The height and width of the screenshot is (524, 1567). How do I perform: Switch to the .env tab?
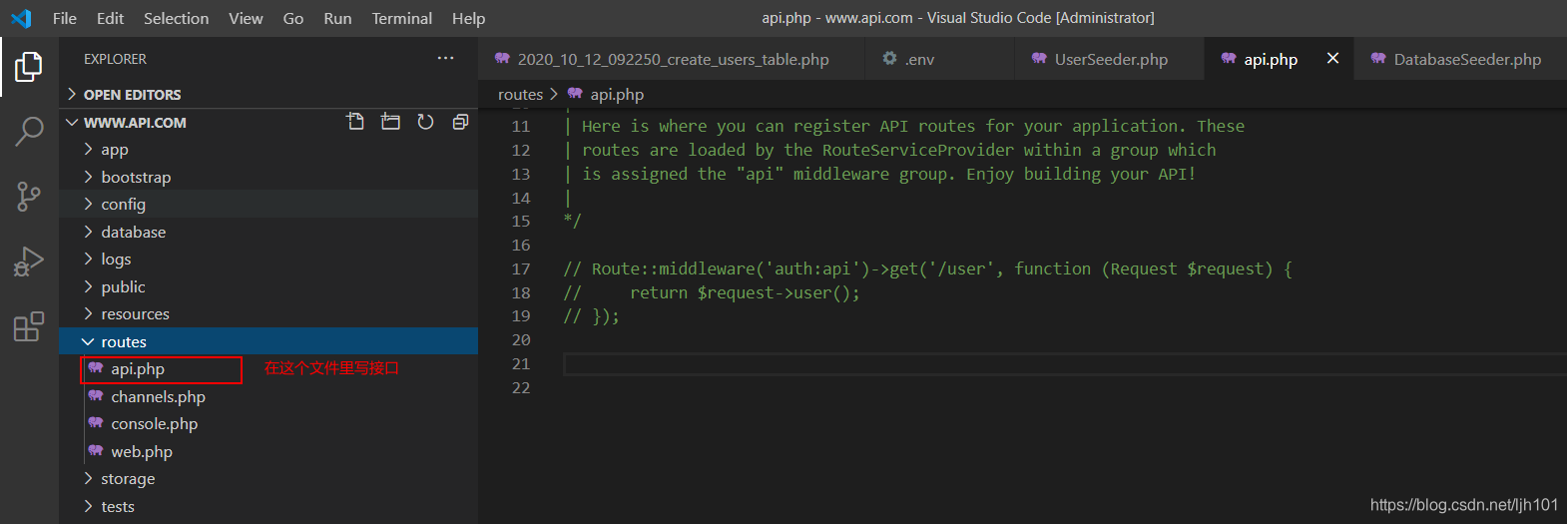pyautogui.click(x=939, y=59)
